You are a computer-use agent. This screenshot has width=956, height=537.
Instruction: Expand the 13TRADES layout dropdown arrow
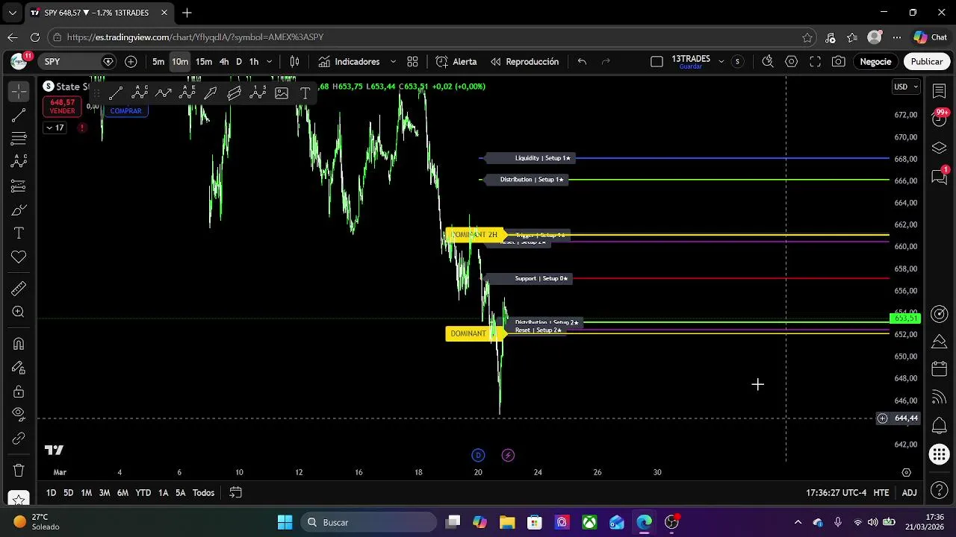click(721, 62)
